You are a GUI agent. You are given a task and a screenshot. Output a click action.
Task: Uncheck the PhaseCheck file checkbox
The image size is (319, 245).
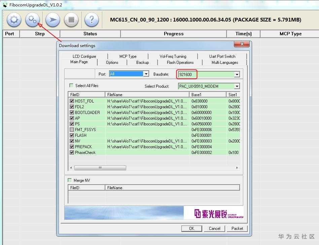tap(72, 152)
